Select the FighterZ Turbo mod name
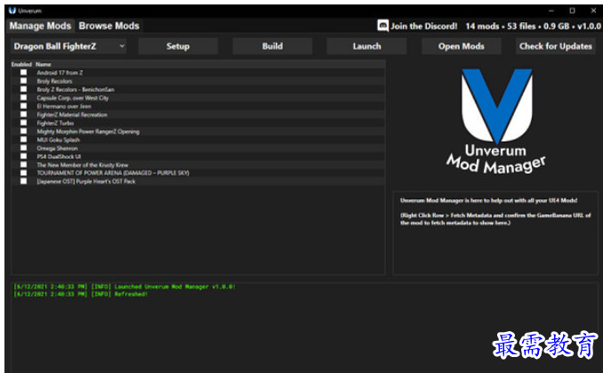Viewport: 603px width, 373px height. (55, 123)
